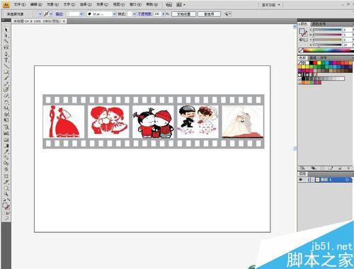
Task: Click the Adobe Illustrator Ai logo icon
Action: tap(6, 4)
